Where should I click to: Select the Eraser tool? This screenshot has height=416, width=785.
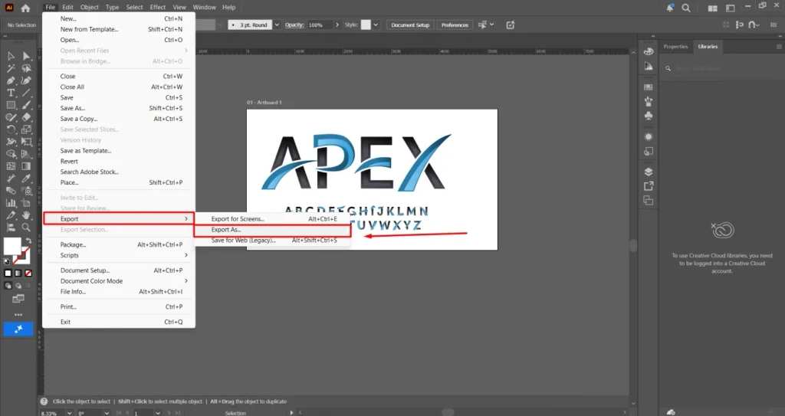tap(27, 117)
